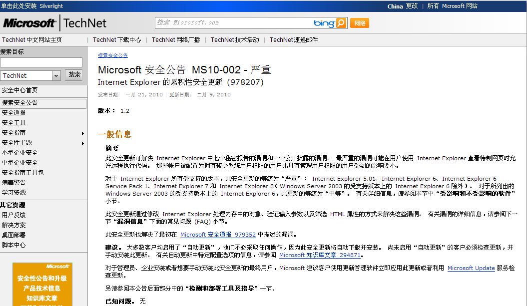Select 搜索安全公告 in the sidebar

coord(43,103)
